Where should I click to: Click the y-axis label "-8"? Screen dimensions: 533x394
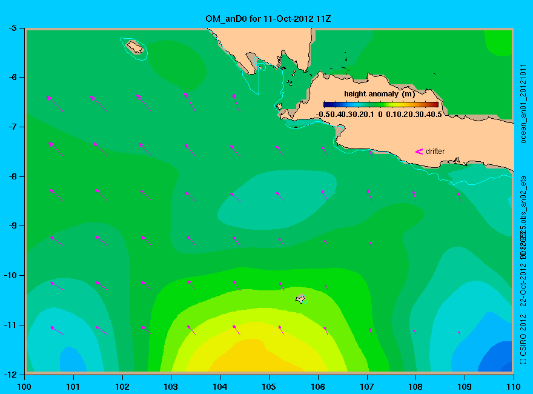pyautogui.click(x=13, y=176)
